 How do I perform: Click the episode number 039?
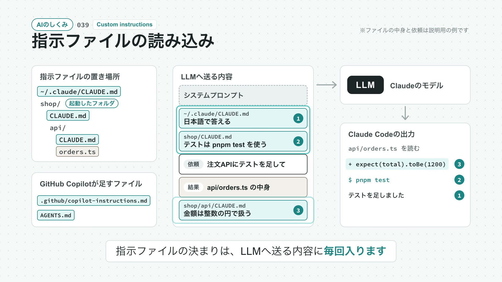(x=83, y=25)
